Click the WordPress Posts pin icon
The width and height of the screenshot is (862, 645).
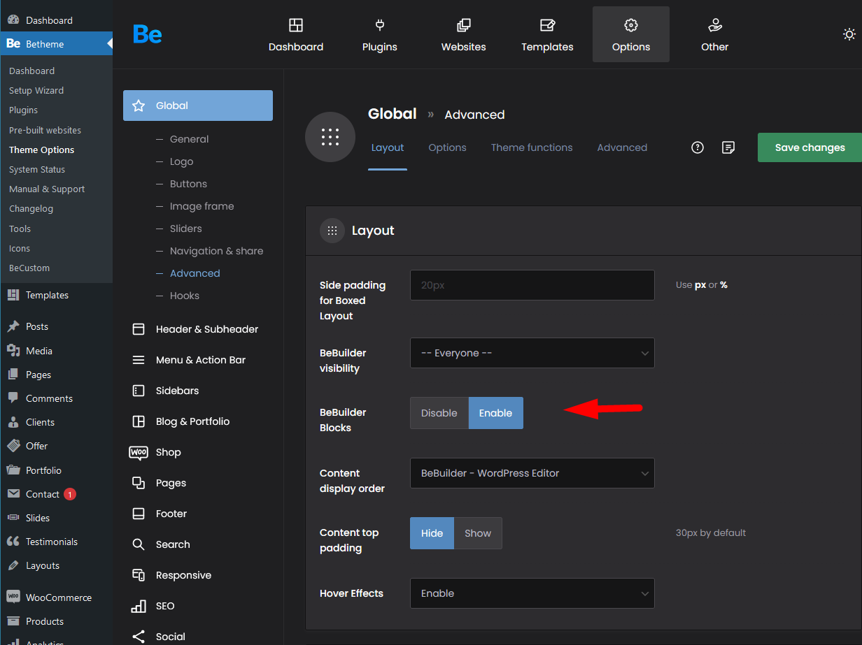coord(13,326)
